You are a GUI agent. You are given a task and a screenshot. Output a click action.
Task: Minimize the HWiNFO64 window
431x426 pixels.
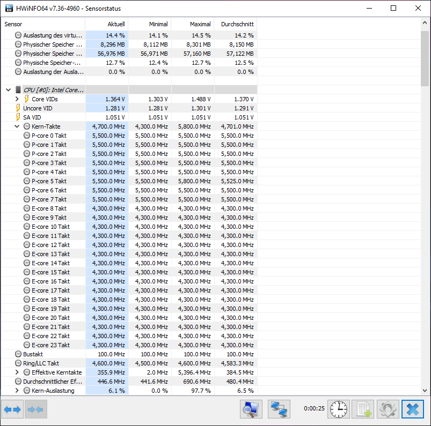pyautogui.click(x=369, y=8)
